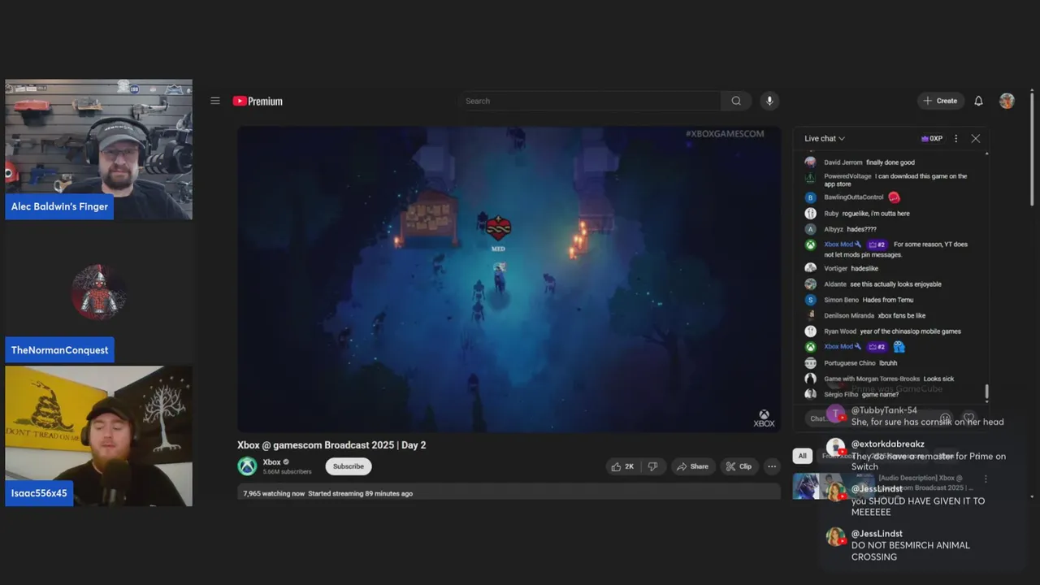Click 'Hades from Temu' chat message
The height and width of the screenshot is (585, 1040).
(x=888, y=300)
